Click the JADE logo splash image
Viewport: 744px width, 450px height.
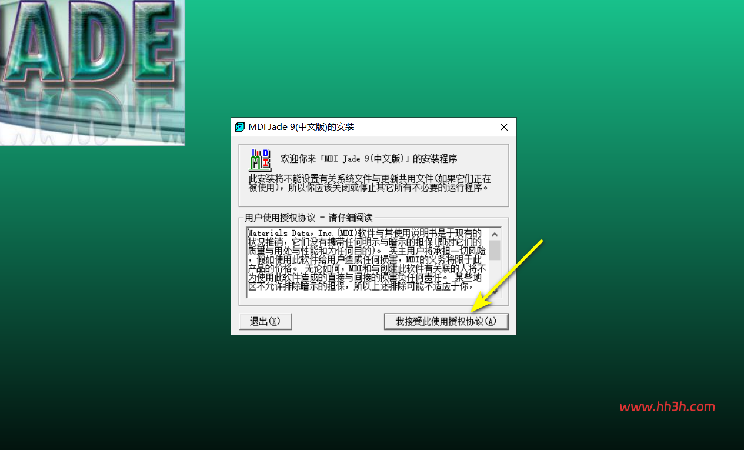coord(92,72)
